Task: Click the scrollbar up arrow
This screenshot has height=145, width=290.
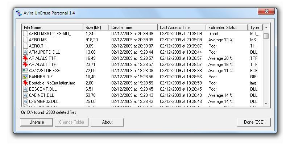Action: click(266, 28)
